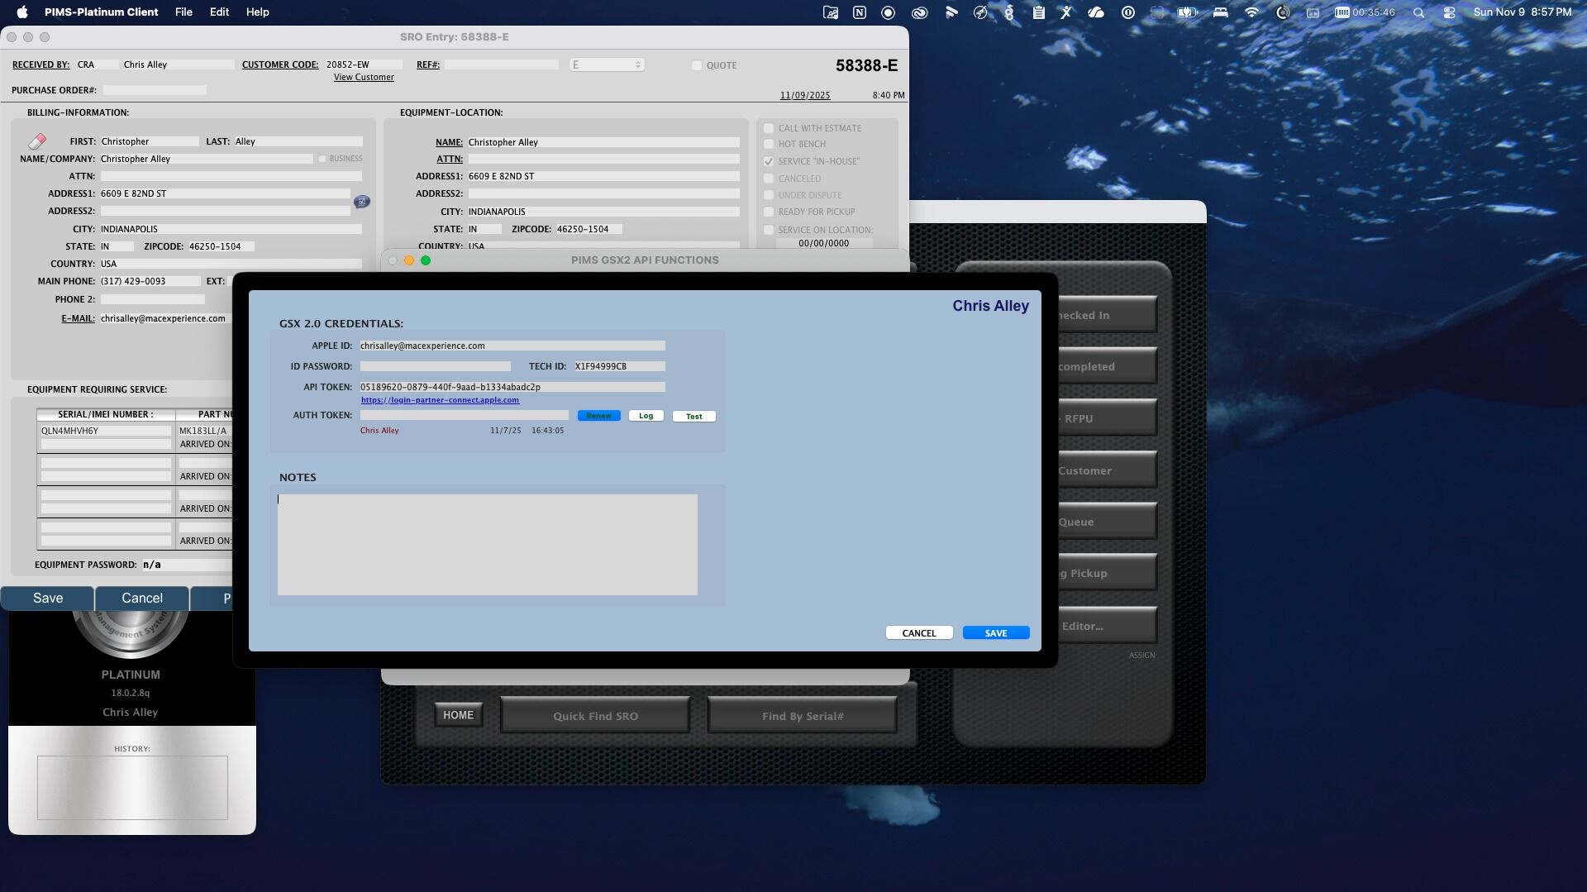1587x892 pixels.
Task: Click the folder icon in menu bar
Action: 831,12
